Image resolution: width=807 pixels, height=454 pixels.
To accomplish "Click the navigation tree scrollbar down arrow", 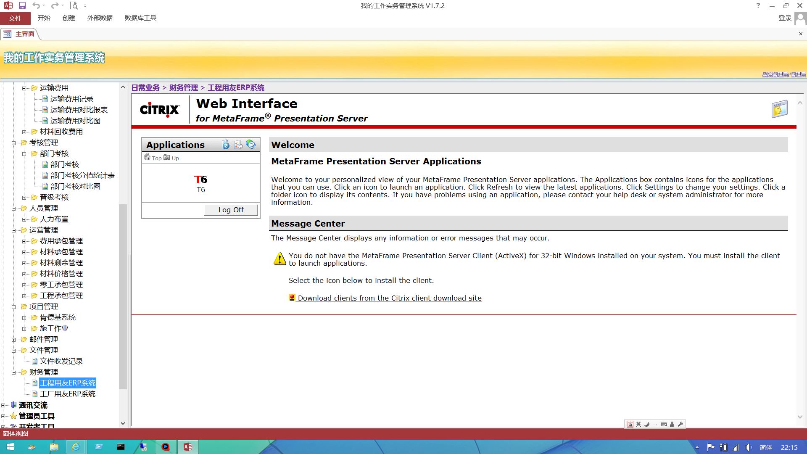I will click(x=123, y=423).
